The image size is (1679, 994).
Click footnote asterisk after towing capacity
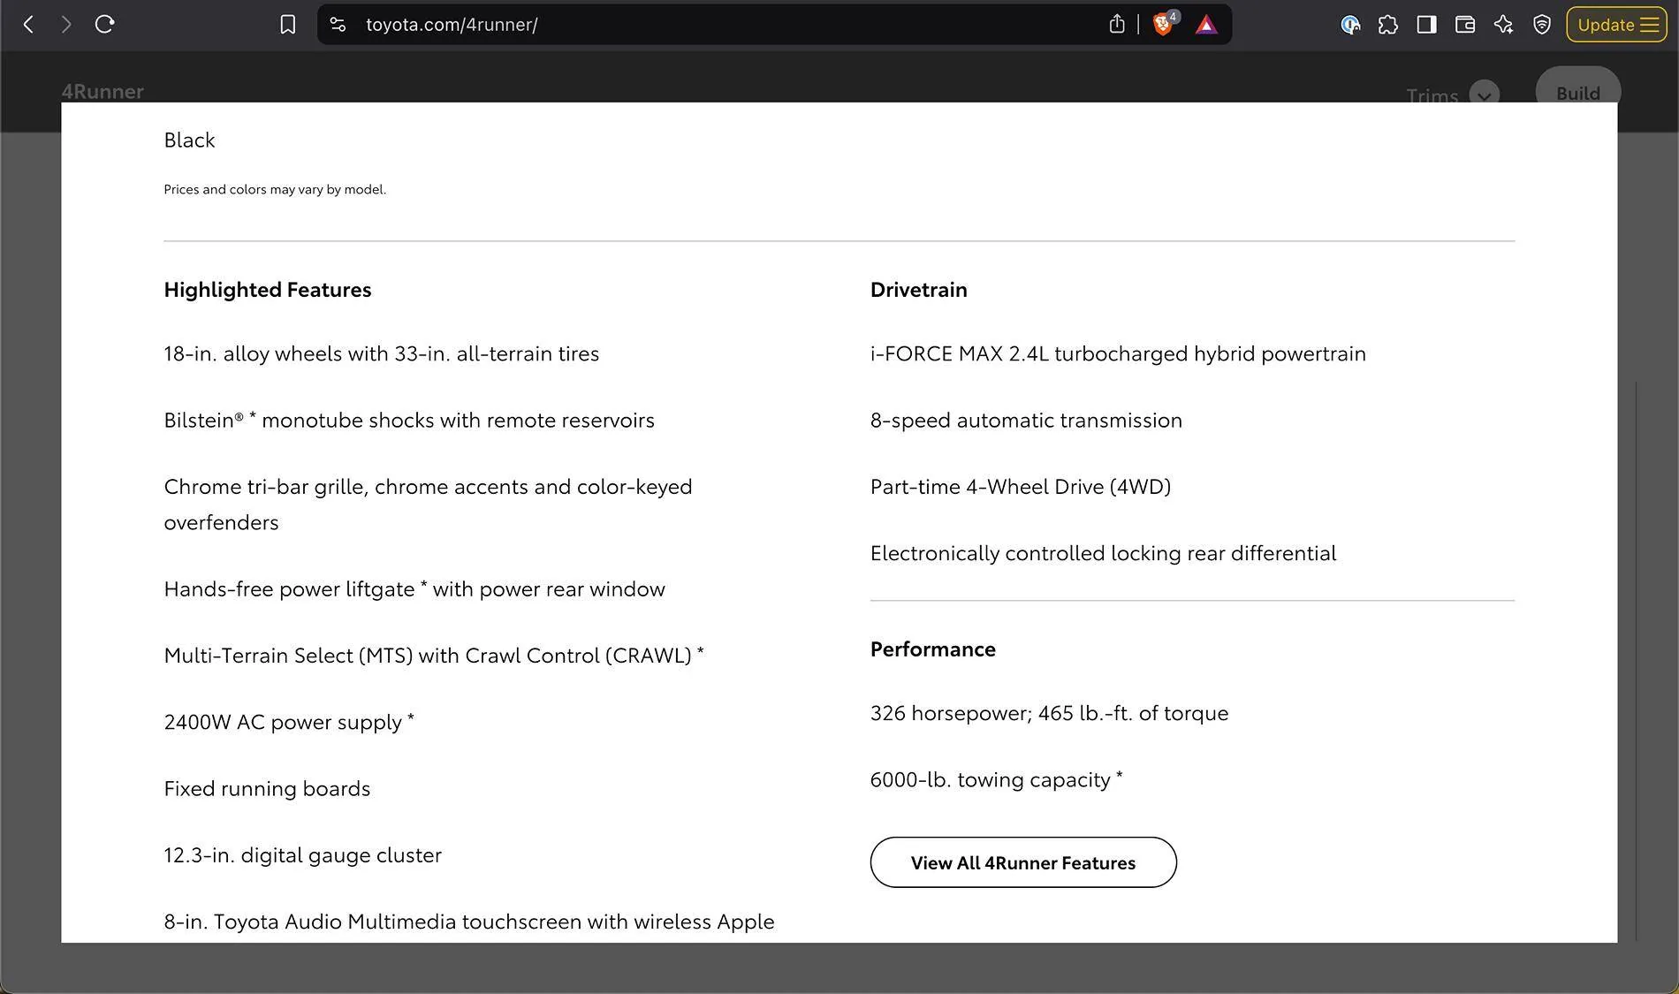(x=1119, y=775)
